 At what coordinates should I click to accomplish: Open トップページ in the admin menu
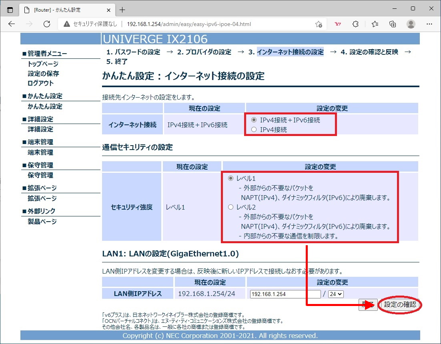(x=43, y=64)
